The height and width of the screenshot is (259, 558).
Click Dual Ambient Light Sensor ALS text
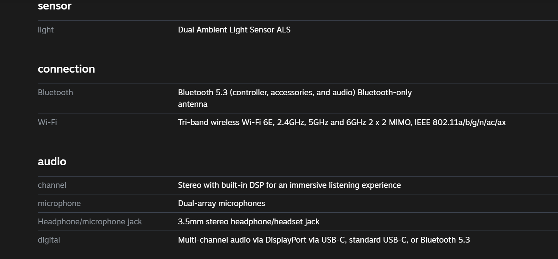click(234, 30)
